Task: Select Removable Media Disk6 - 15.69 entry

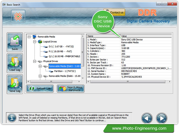Action: point(65,76)
